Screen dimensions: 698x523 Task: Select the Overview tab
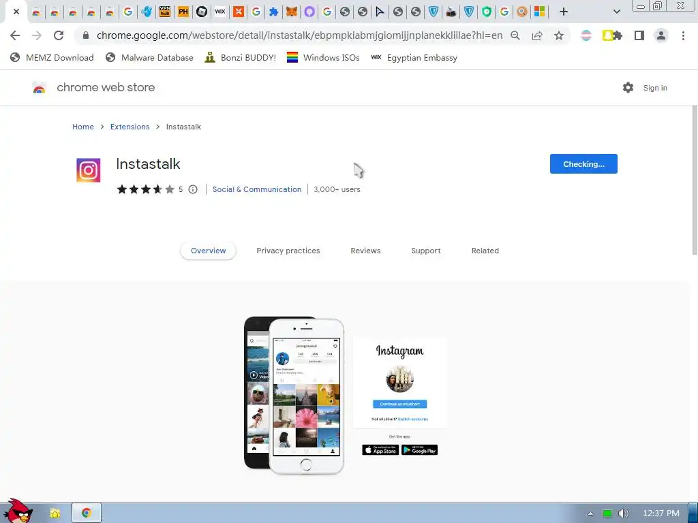208,251
